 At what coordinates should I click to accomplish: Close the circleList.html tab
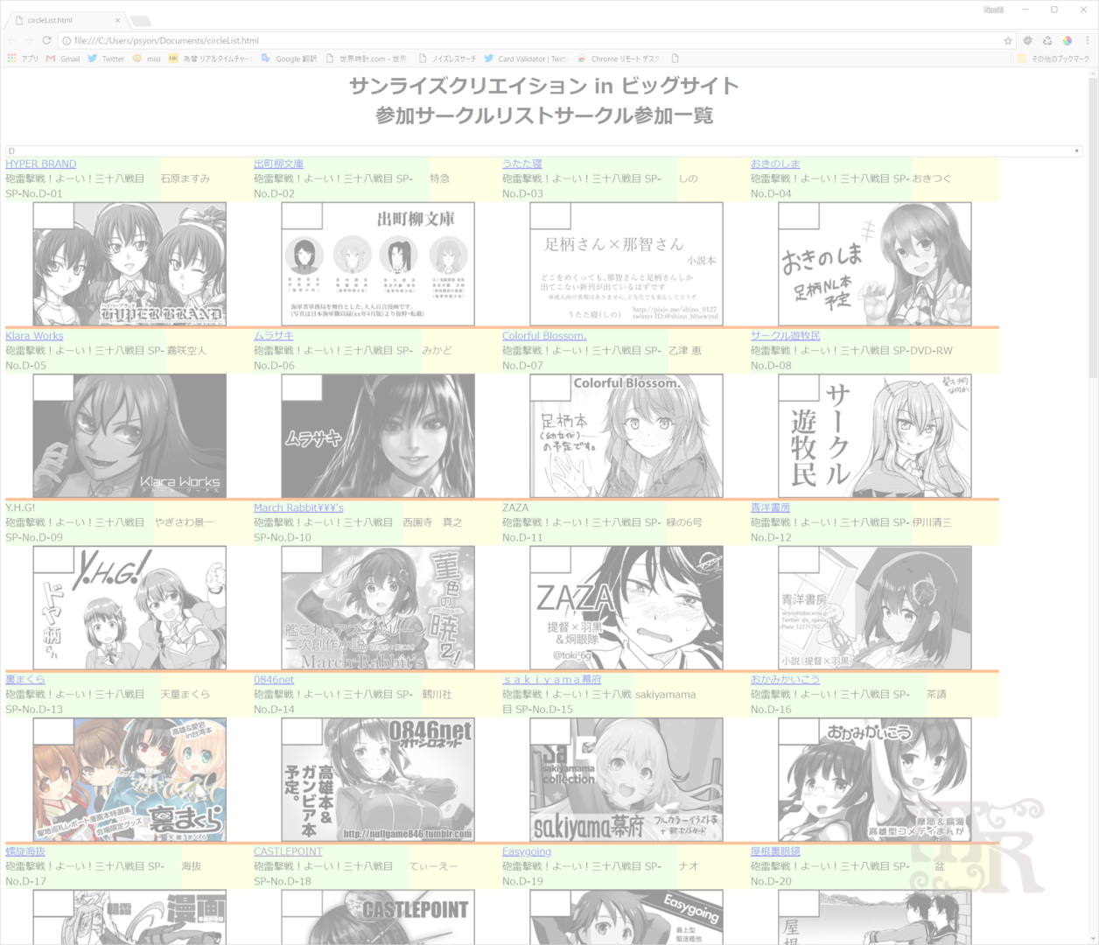tap(118, 20)
